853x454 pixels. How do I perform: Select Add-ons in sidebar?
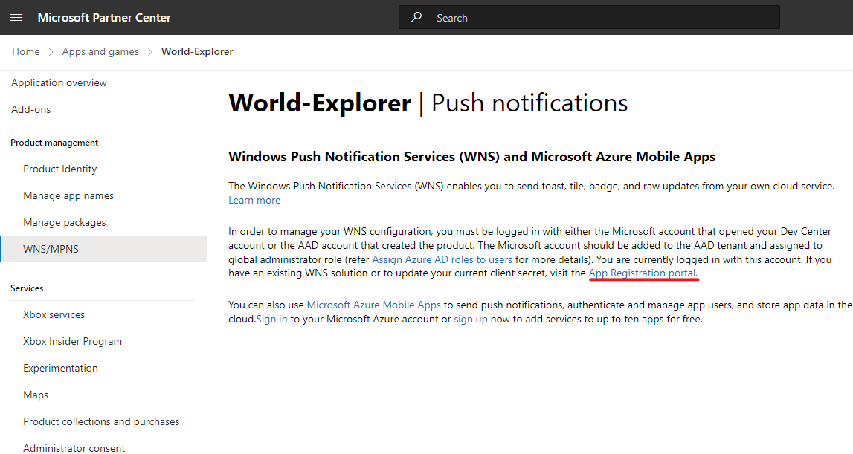[31, 109]
